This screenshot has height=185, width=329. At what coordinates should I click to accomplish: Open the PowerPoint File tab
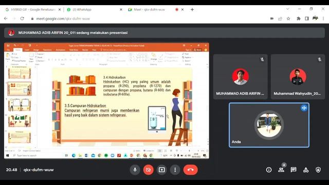click(8, 50)
